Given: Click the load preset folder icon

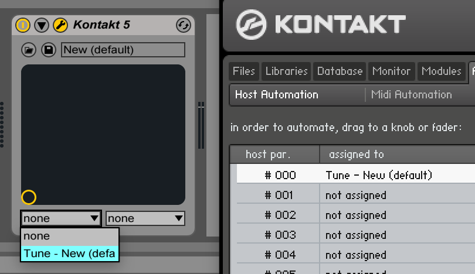Looking at the screenshot, I should tap(29, 50).
